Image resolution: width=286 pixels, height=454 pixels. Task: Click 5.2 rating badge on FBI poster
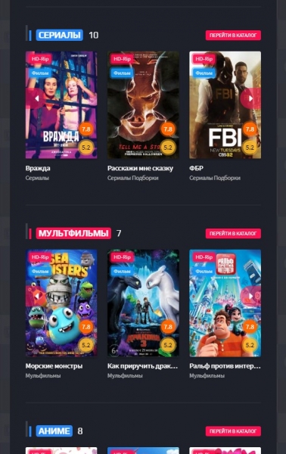click(250, 148)
